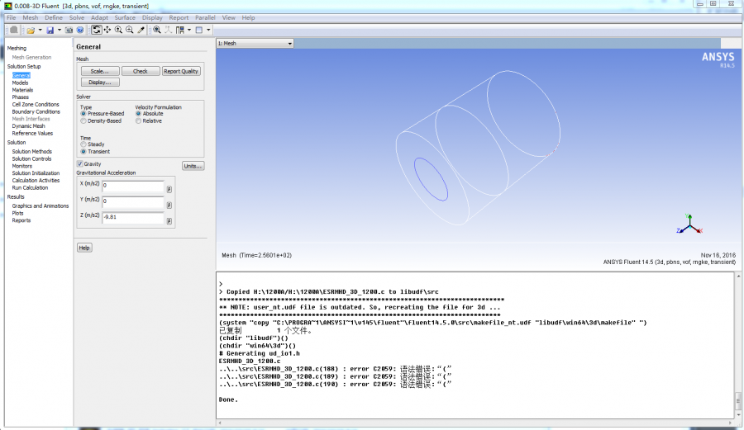
Task: Click the fit to window magnifier icon
Action: click(x=156, y=30)
